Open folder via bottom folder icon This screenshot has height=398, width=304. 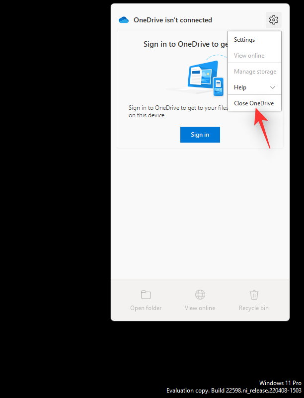[146, 295]
